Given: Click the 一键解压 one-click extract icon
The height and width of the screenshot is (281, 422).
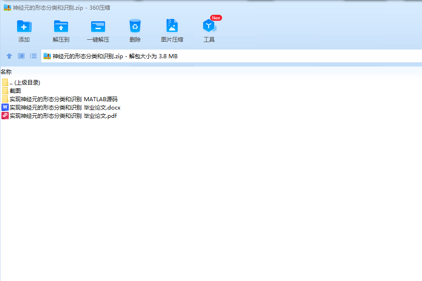Looking at the screenshot, I should coord(98,26).
